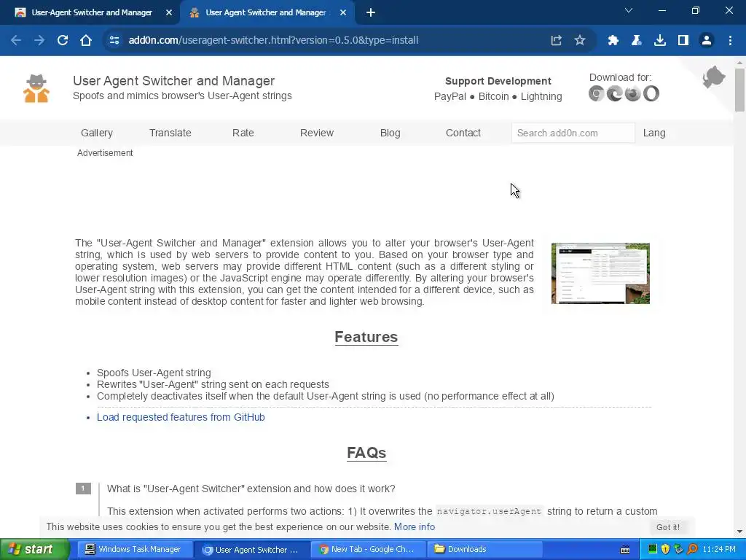Bookmark this page with the star icon
Viewport: 746px width, 560px height.
pyautogui.click(x=579, y=41)
